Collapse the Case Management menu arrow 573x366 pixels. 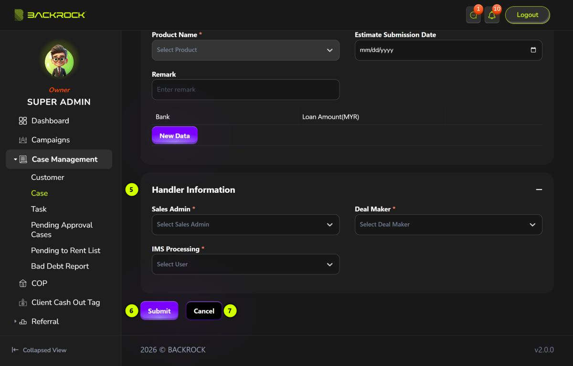coord(15,159)
